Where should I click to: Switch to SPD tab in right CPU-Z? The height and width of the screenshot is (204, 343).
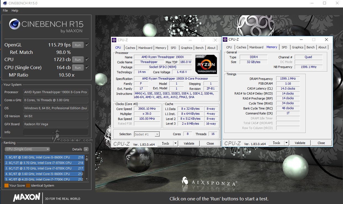[284, 47]
